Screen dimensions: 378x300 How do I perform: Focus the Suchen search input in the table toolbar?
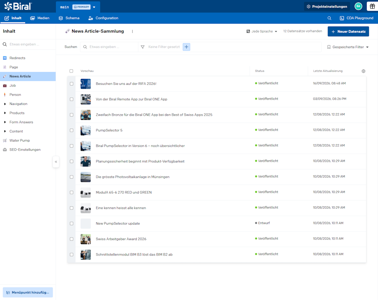point(109,47)
